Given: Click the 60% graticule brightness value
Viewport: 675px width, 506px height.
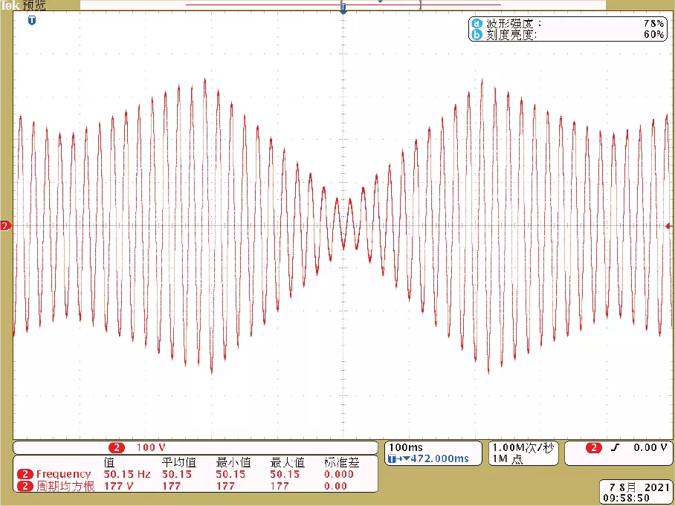Looking at the screenshot, I should pyautogui.click(x=654, y=34).
